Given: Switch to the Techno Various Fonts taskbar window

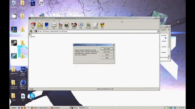Looking at the screenshot, I should [40, 108].
